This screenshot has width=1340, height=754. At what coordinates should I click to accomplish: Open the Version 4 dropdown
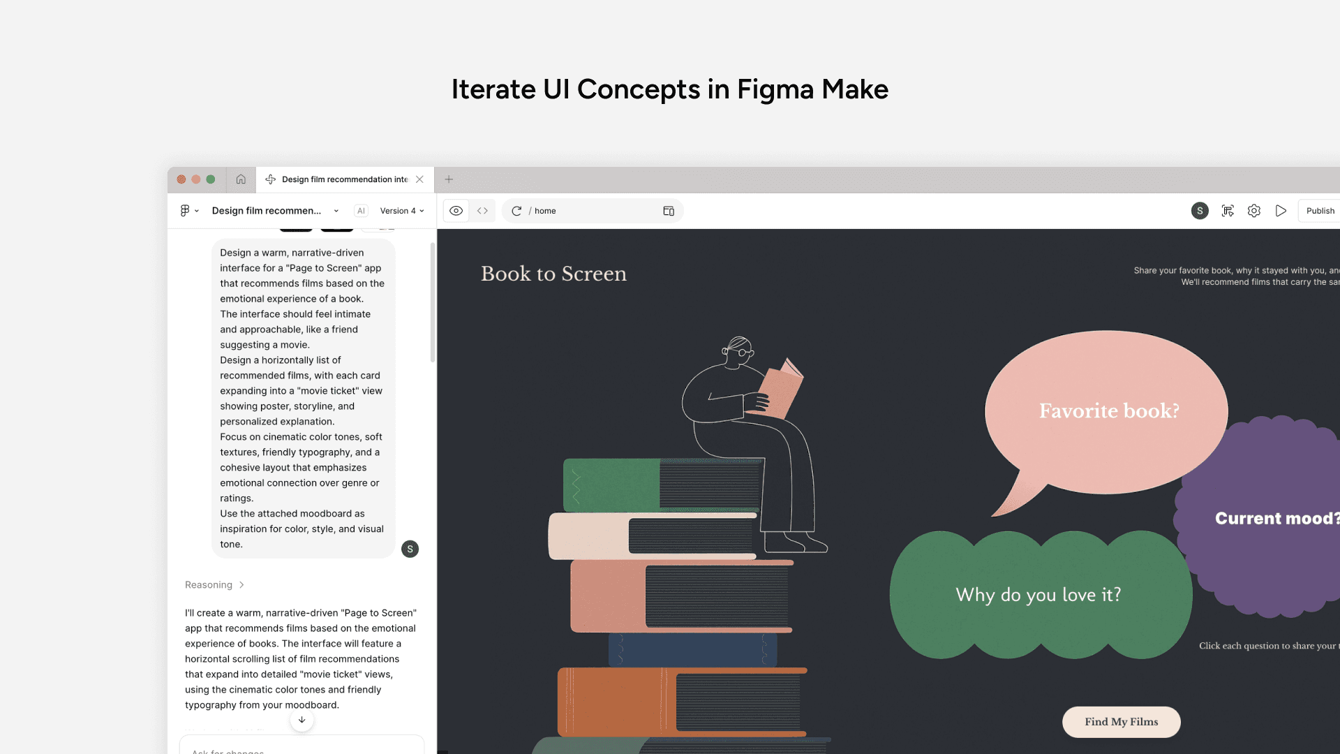pos(402,211)
